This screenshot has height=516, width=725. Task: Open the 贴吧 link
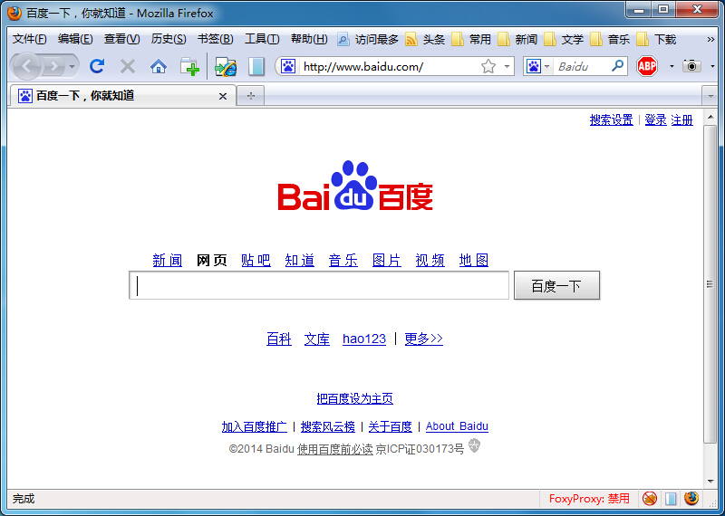tap(256, 260)
